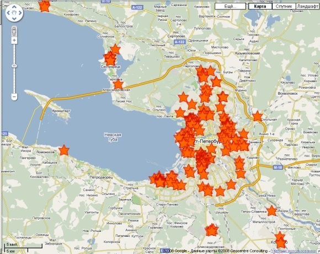Screen dimensions: 320x254
Task: Click the star marker next to Ломоносов
Action: tap(64, 150)
